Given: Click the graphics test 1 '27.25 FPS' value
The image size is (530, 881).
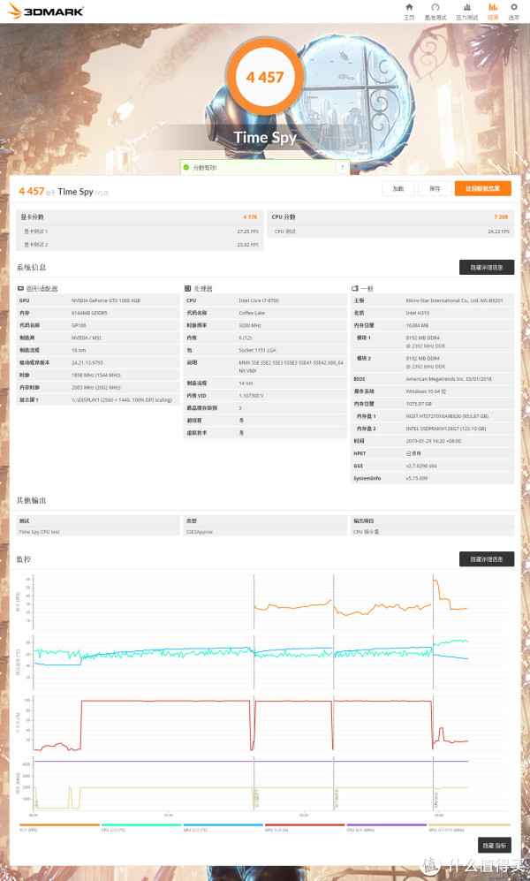Looking at the screenshot, I should 247,231.
